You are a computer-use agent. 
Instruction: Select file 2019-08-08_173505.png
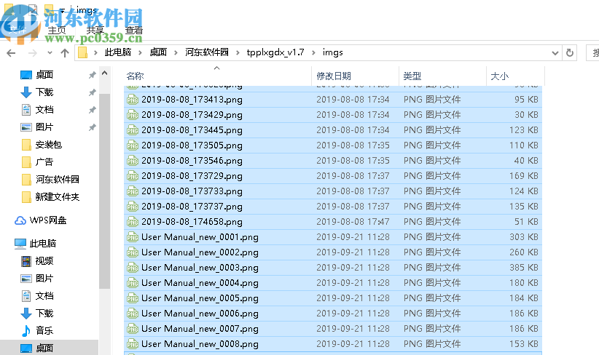pyautogui.click(x=192, y=145)
